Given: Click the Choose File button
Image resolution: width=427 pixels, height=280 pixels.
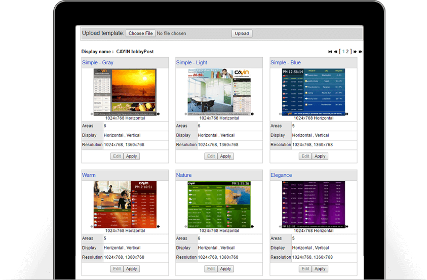Looking at the screenshot, I should coord(140,33).
